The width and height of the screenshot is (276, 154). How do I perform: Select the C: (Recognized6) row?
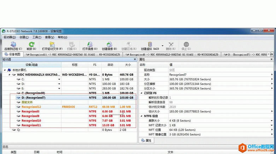pyautogui.click(x=70, y=93)
